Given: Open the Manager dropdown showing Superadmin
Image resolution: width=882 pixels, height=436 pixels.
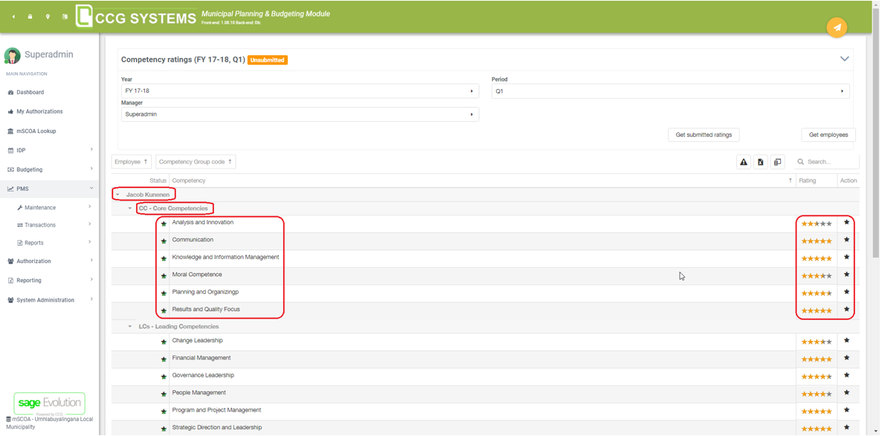Looking at the screenshot, I should click(299, 114).
